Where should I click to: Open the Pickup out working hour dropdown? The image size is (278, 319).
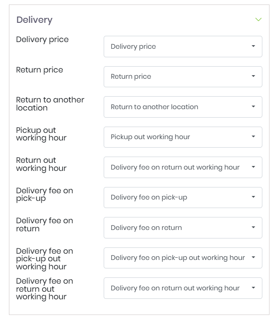(x=182, y=137)
